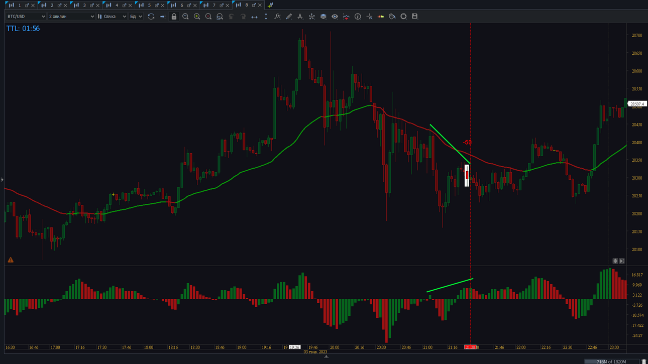Select the green trend line on price chart
648x364 pixels.
450,144
